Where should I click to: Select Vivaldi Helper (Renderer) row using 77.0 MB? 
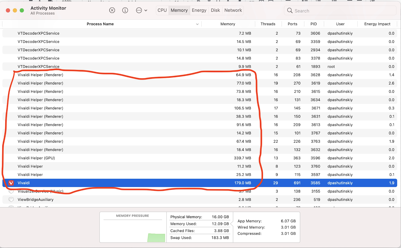click(200, 83)
